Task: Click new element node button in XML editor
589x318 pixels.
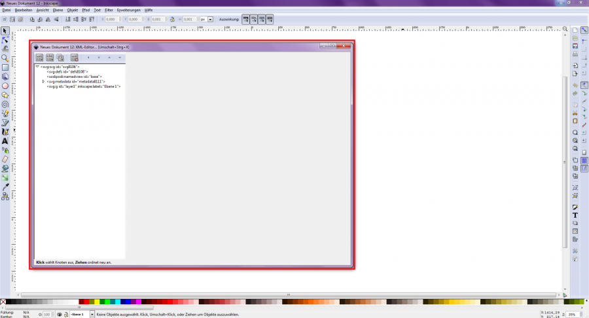Action: 39,58
